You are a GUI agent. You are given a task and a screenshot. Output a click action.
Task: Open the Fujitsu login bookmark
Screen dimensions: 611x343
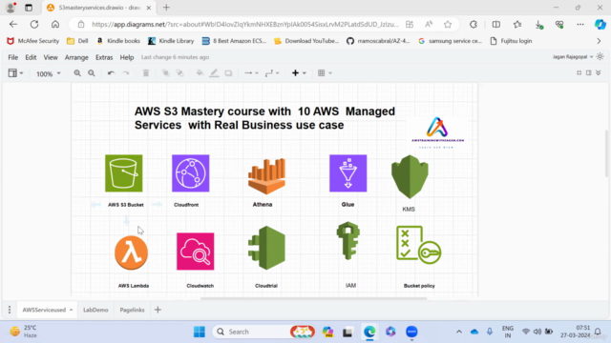click(511, 41)
